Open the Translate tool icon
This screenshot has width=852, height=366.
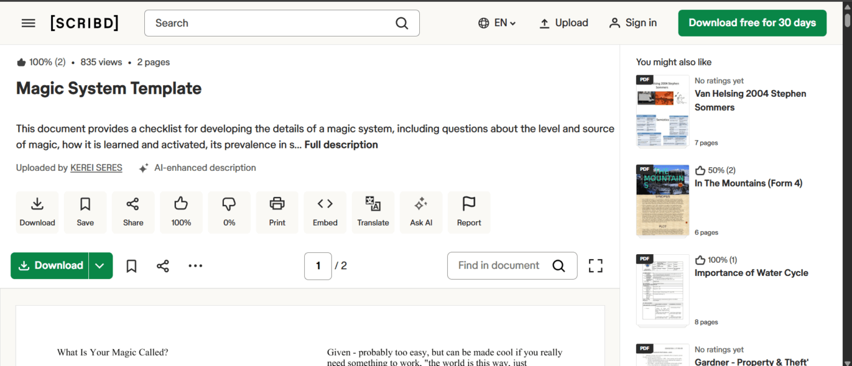[x=373, y=212]
